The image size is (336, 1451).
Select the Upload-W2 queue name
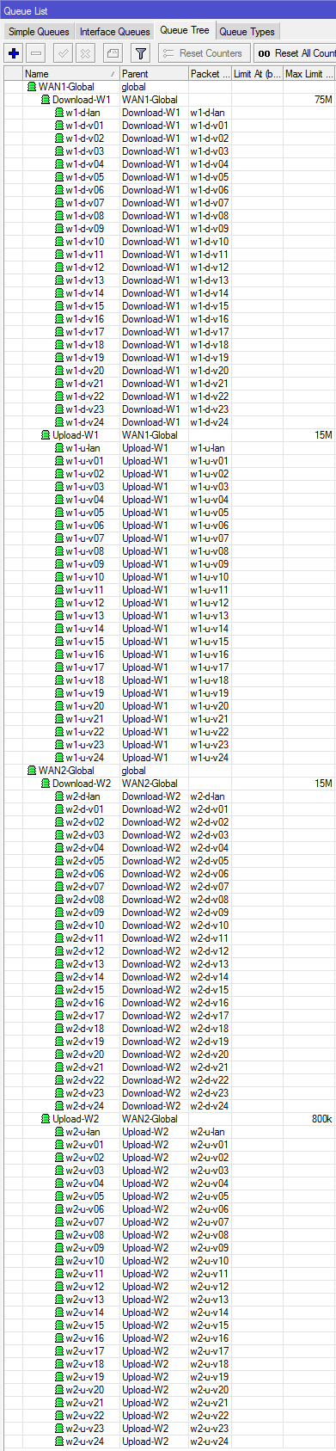point(76,1119)
